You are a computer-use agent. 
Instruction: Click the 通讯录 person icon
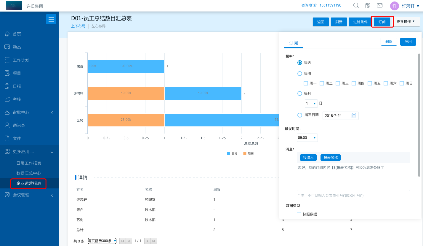[x=7, y=125]
